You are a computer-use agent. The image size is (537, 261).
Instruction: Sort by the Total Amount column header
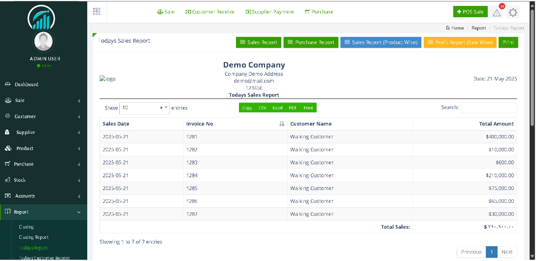pyautogui.click(x=465, y=124)
